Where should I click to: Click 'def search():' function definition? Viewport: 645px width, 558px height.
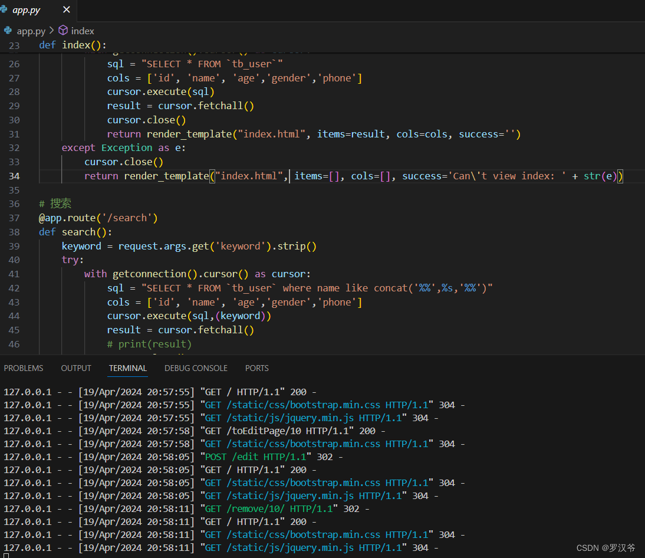pos(75,232)
